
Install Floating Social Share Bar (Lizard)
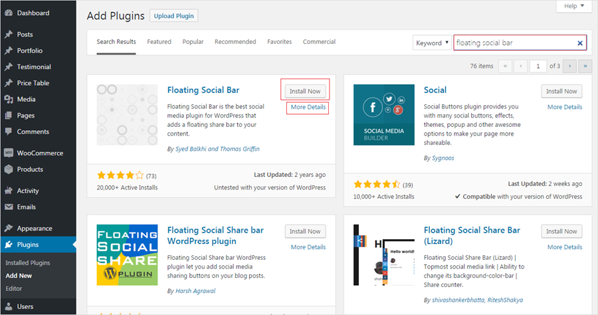click(x=561, y=231)
